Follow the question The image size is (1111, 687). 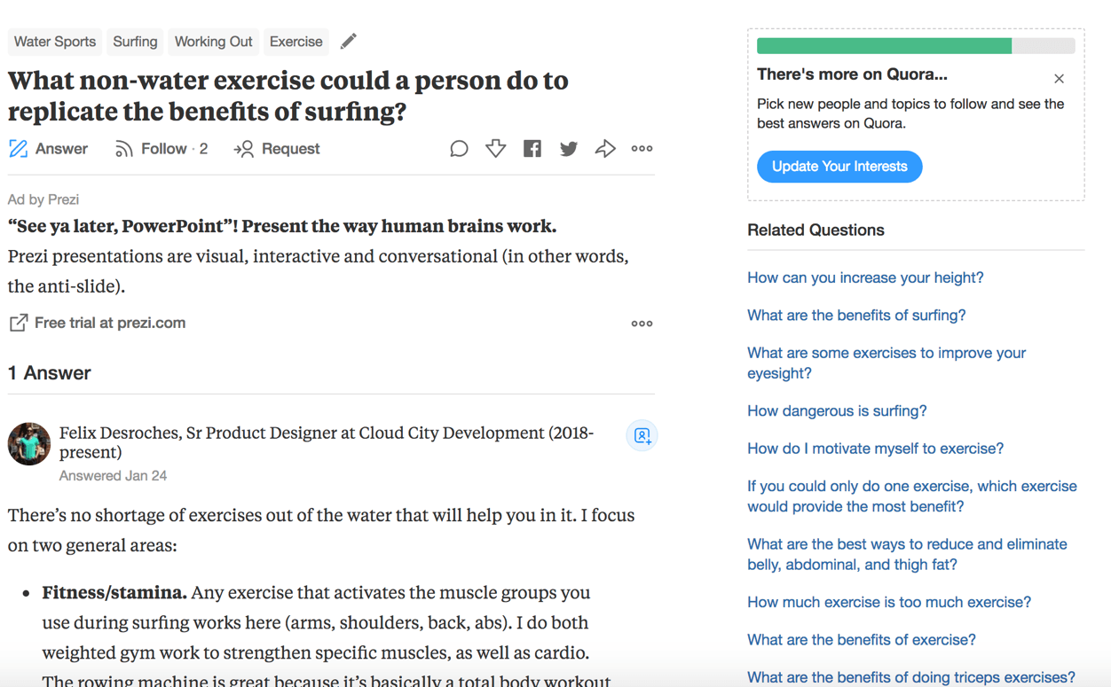160,148
